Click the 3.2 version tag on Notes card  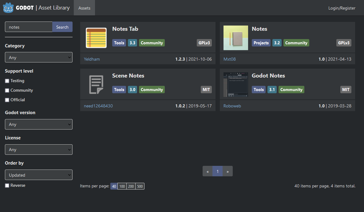tap(277, 43)
